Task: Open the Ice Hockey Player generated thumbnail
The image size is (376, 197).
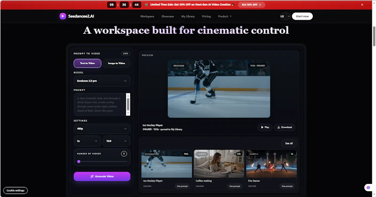Action: 167,164
